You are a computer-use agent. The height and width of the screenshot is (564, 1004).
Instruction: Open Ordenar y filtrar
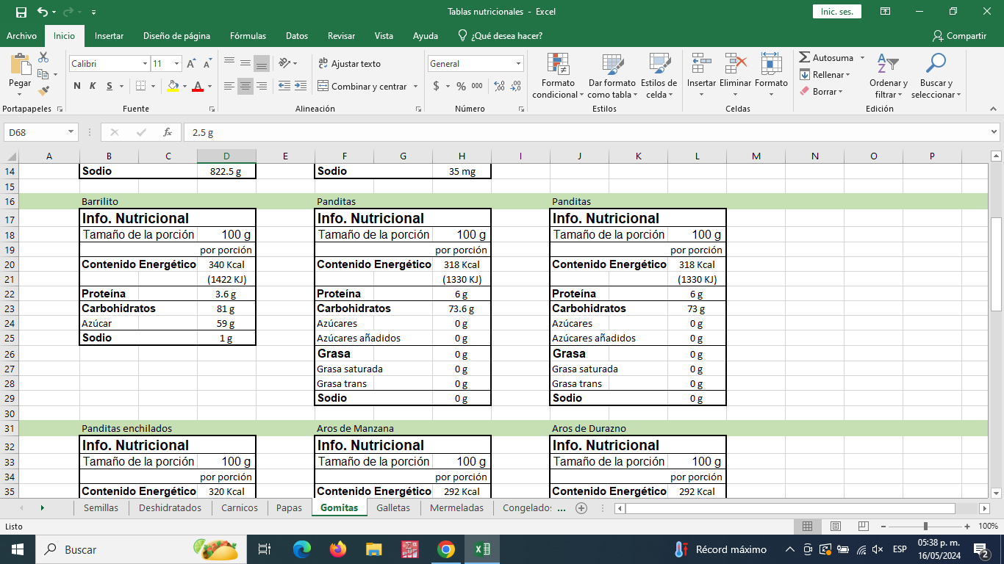pyautogui.click(x=889, y=76)
